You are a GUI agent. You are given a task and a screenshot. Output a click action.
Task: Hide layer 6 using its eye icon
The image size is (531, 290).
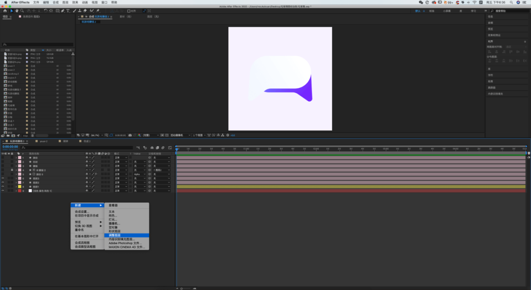[x=3, y=178]
